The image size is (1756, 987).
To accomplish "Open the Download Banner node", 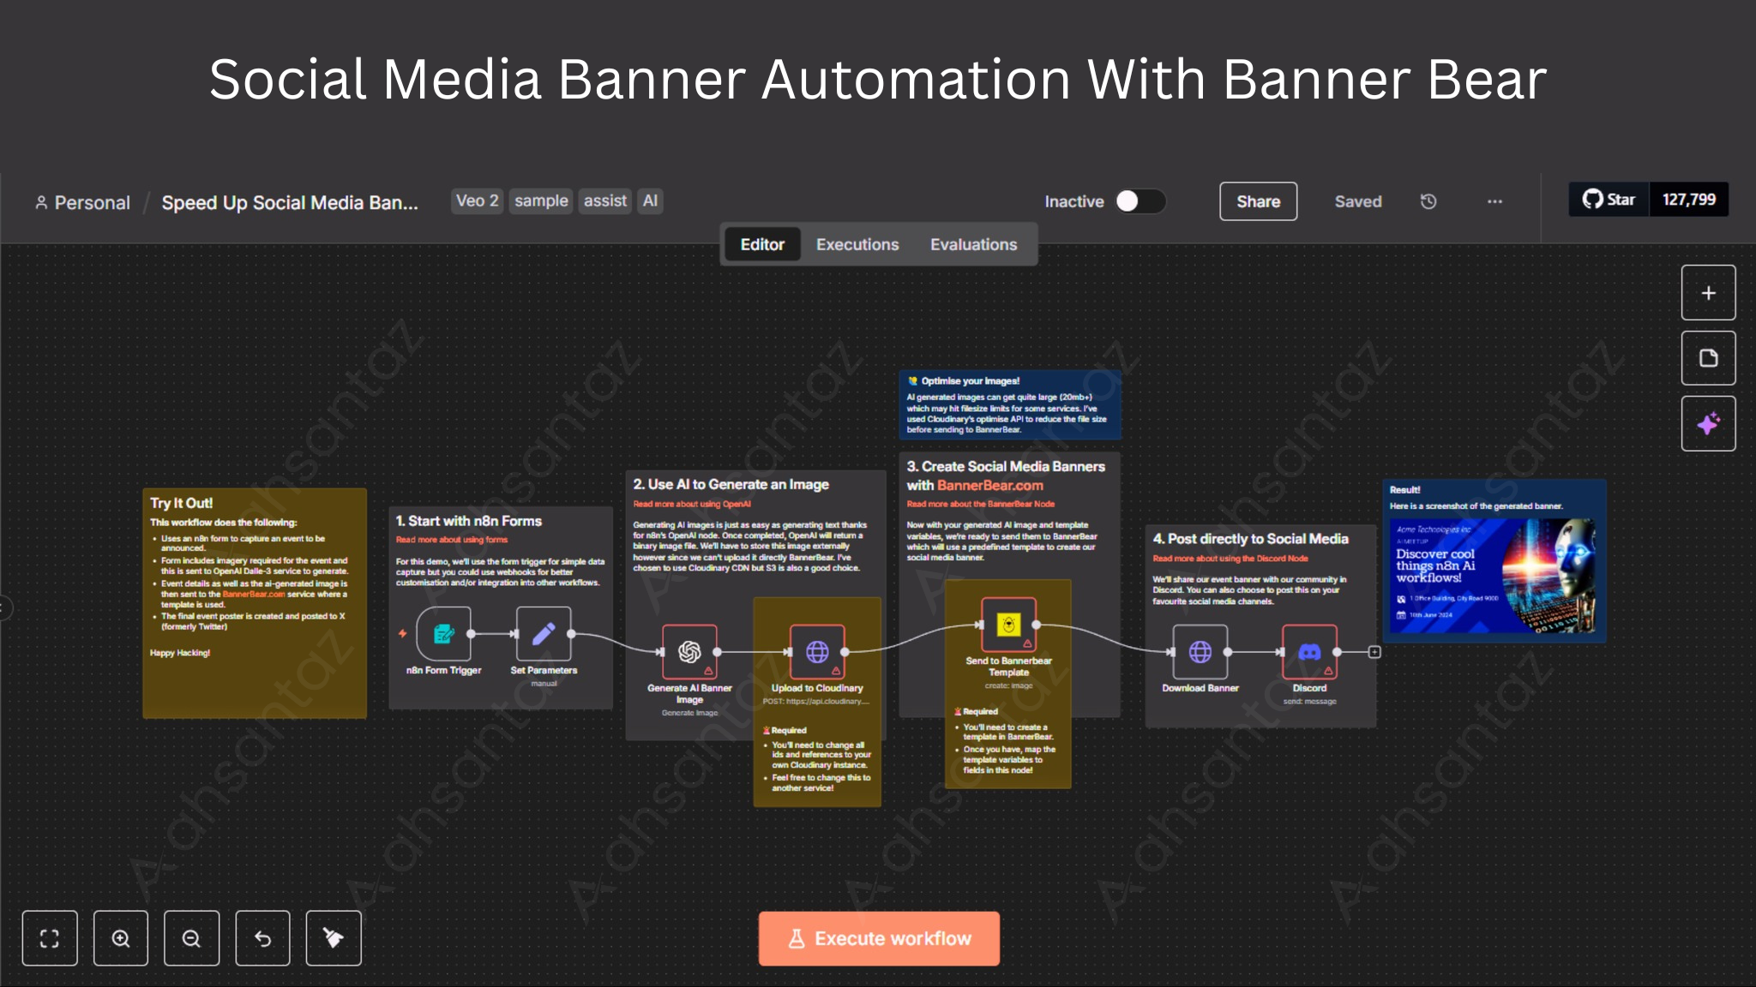I will pyautogui.click(x=1200, y=652).
